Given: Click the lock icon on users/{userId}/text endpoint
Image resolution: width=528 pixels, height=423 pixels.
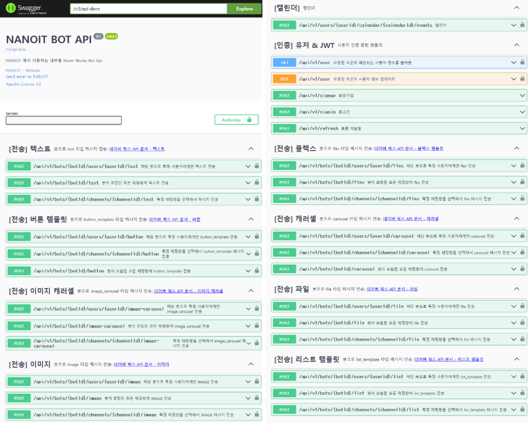Looking at the screenshot, I should pyautogui.click(x=257, y=166).
